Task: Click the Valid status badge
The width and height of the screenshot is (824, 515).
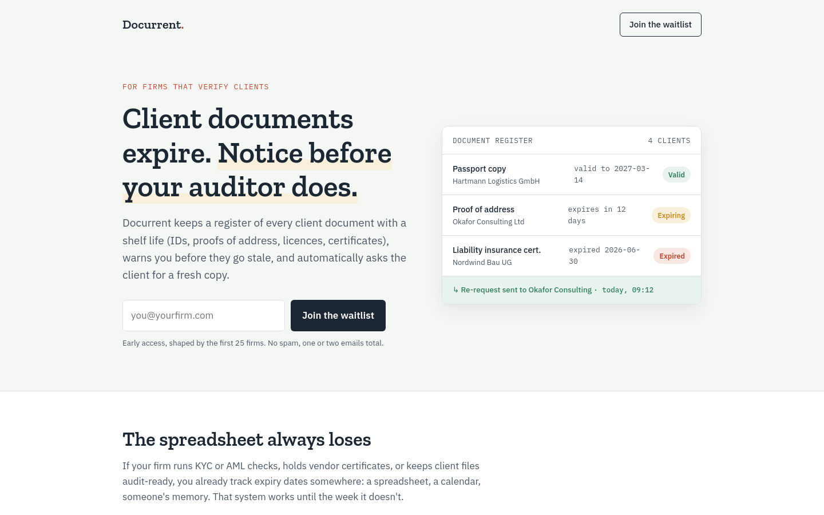Action: click(x=676, y=175)
